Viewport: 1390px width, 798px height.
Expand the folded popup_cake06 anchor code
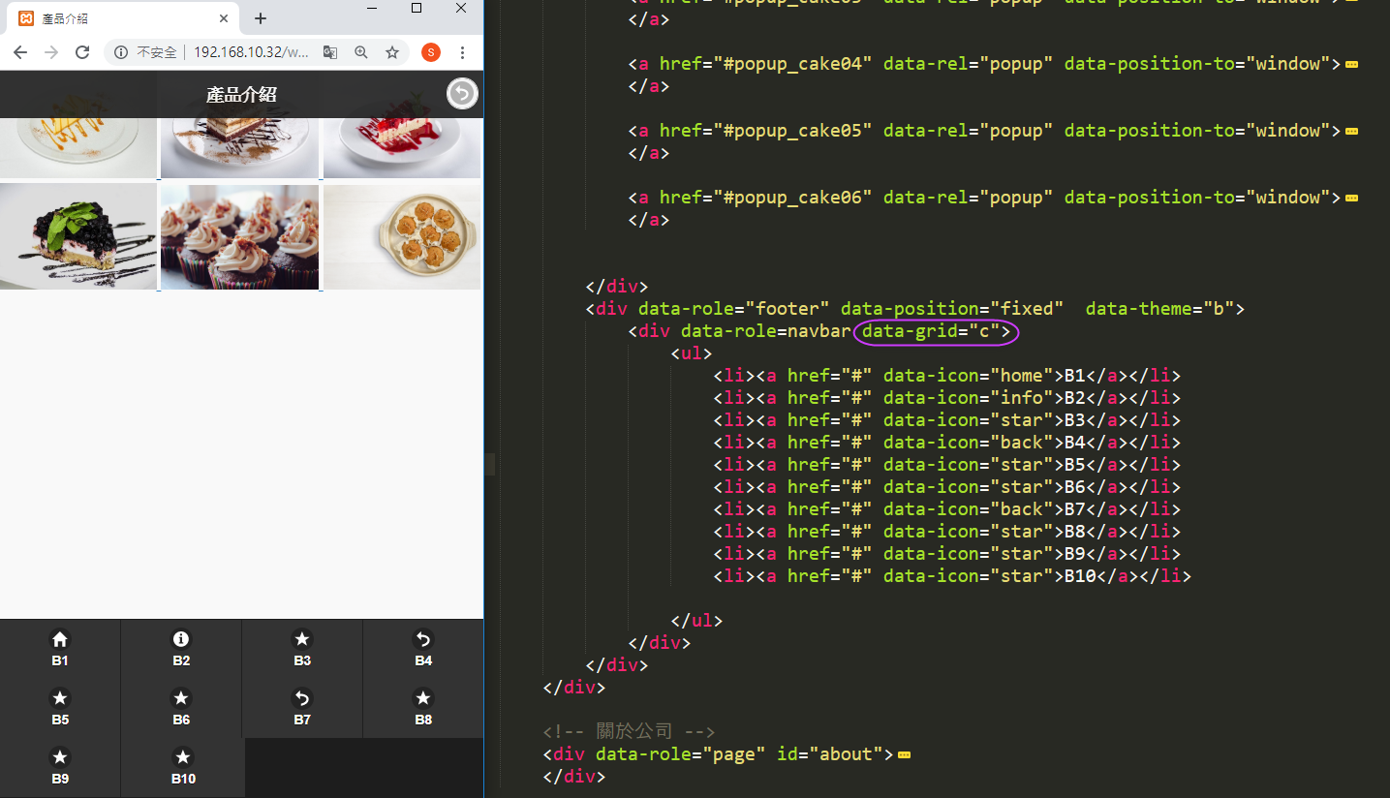(1351, 198)
